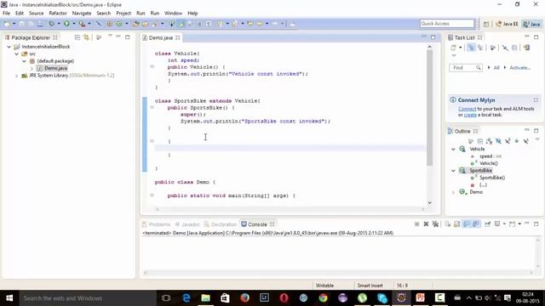Click the Open Type toolbar icon

(136, 24)
